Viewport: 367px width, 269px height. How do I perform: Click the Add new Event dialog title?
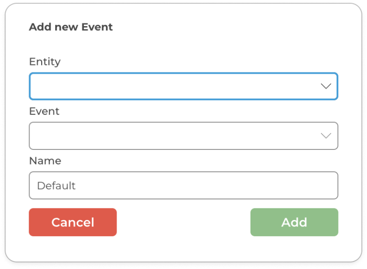coord(71,27)
